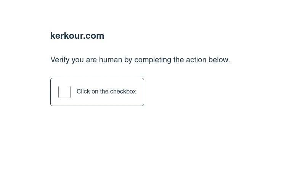This screenshot has height=171, width=305.
Task: Click the word 'below.' ending the instruction
Action: [219, 60]
